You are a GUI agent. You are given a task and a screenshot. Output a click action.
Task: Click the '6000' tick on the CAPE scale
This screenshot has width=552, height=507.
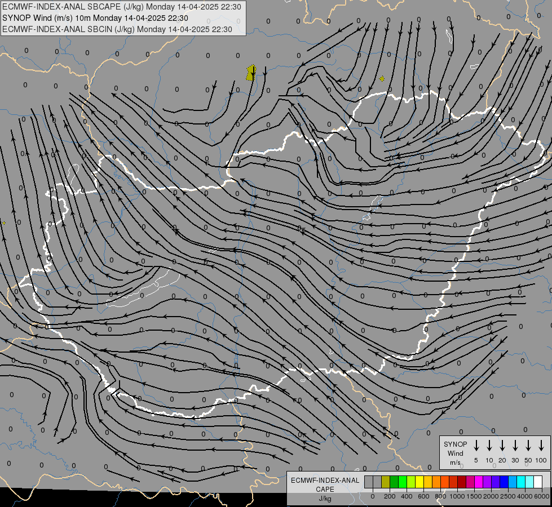(542, 496)
